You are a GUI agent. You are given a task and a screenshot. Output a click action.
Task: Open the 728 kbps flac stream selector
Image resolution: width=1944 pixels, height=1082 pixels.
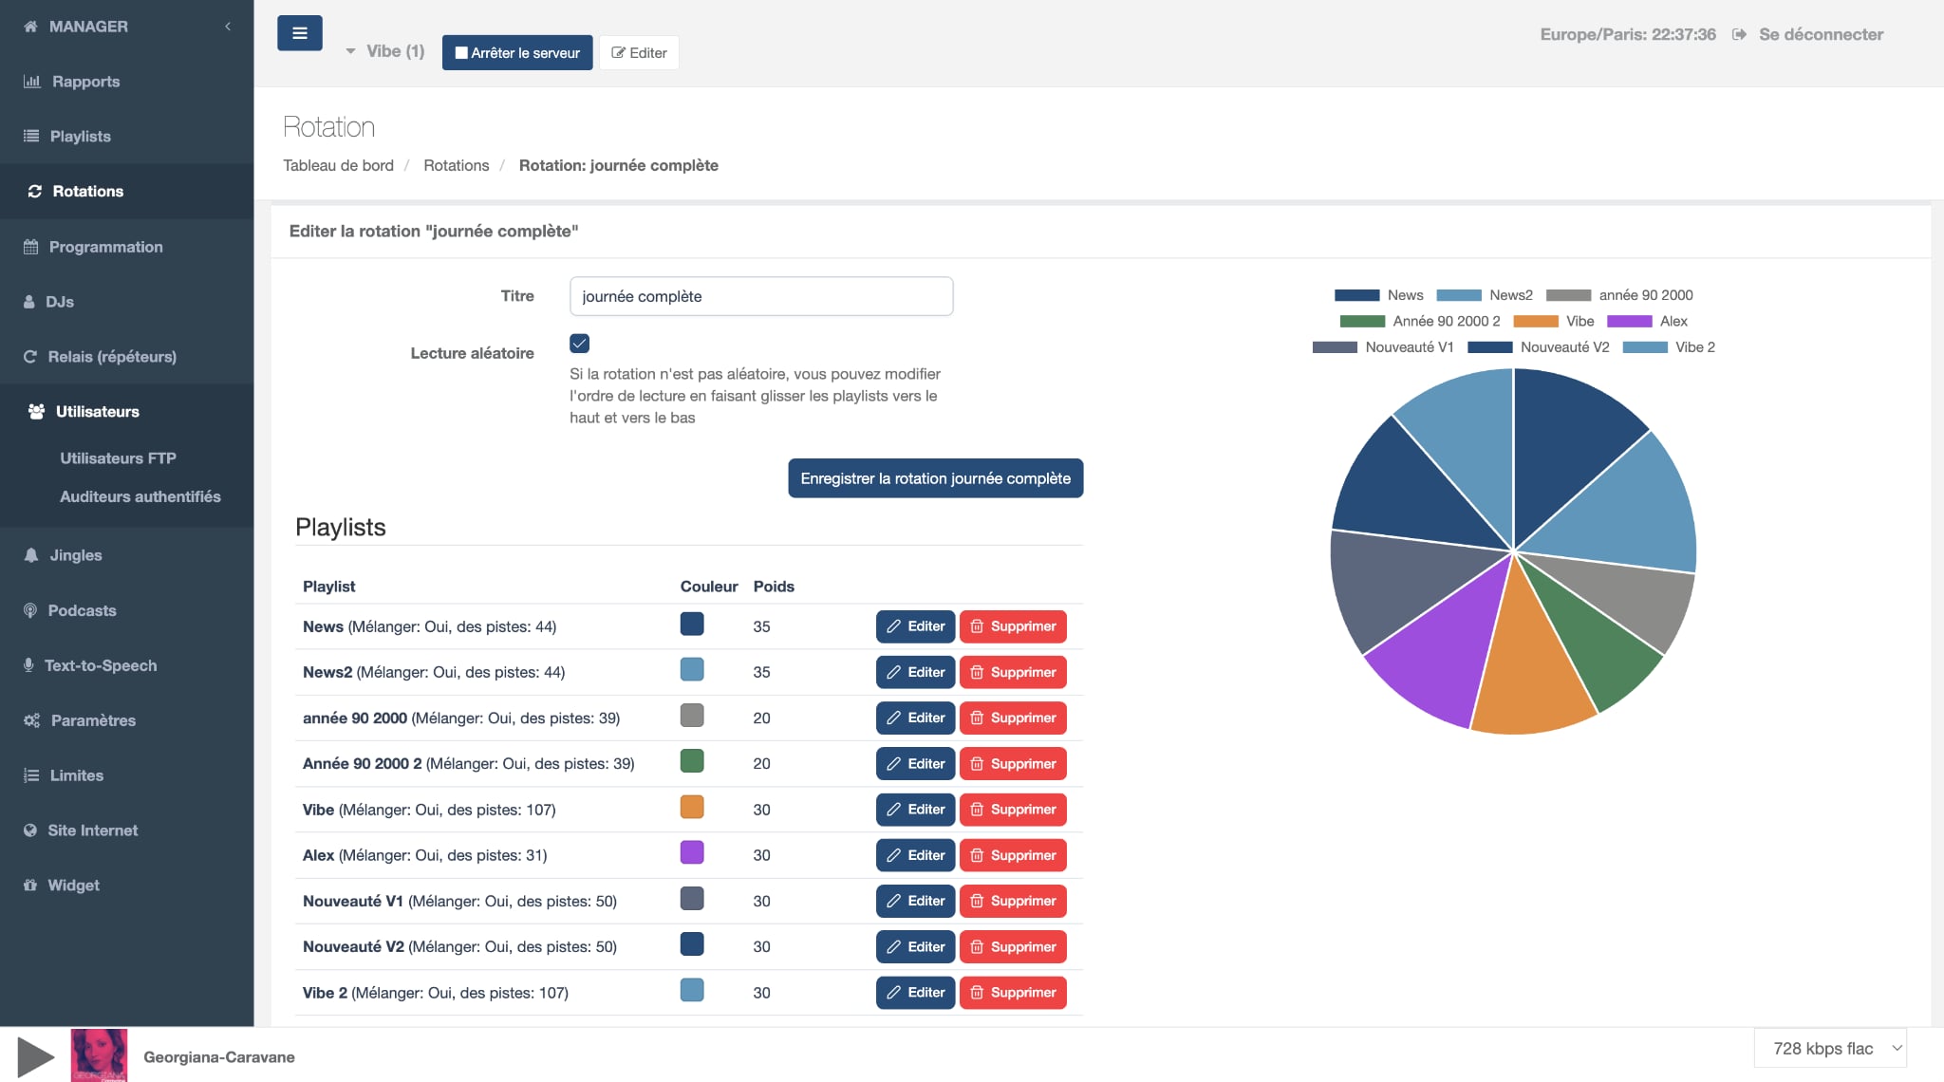coord(1830,1048)
